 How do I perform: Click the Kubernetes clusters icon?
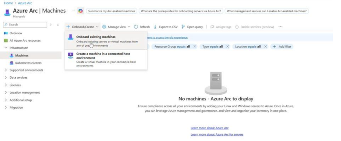(x=12, y=63)
